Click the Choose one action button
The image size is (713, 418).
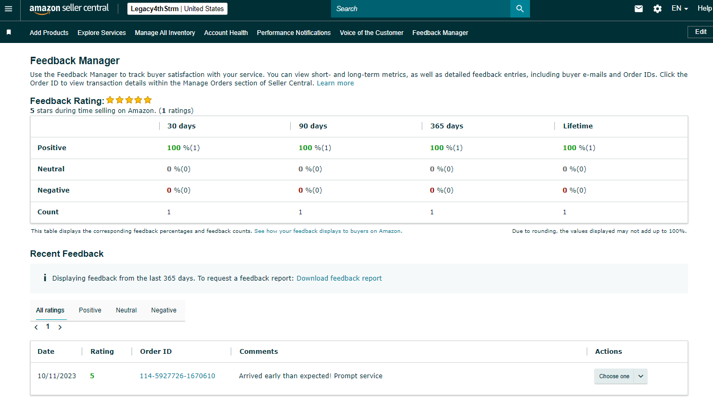click(x=614, y=376)
